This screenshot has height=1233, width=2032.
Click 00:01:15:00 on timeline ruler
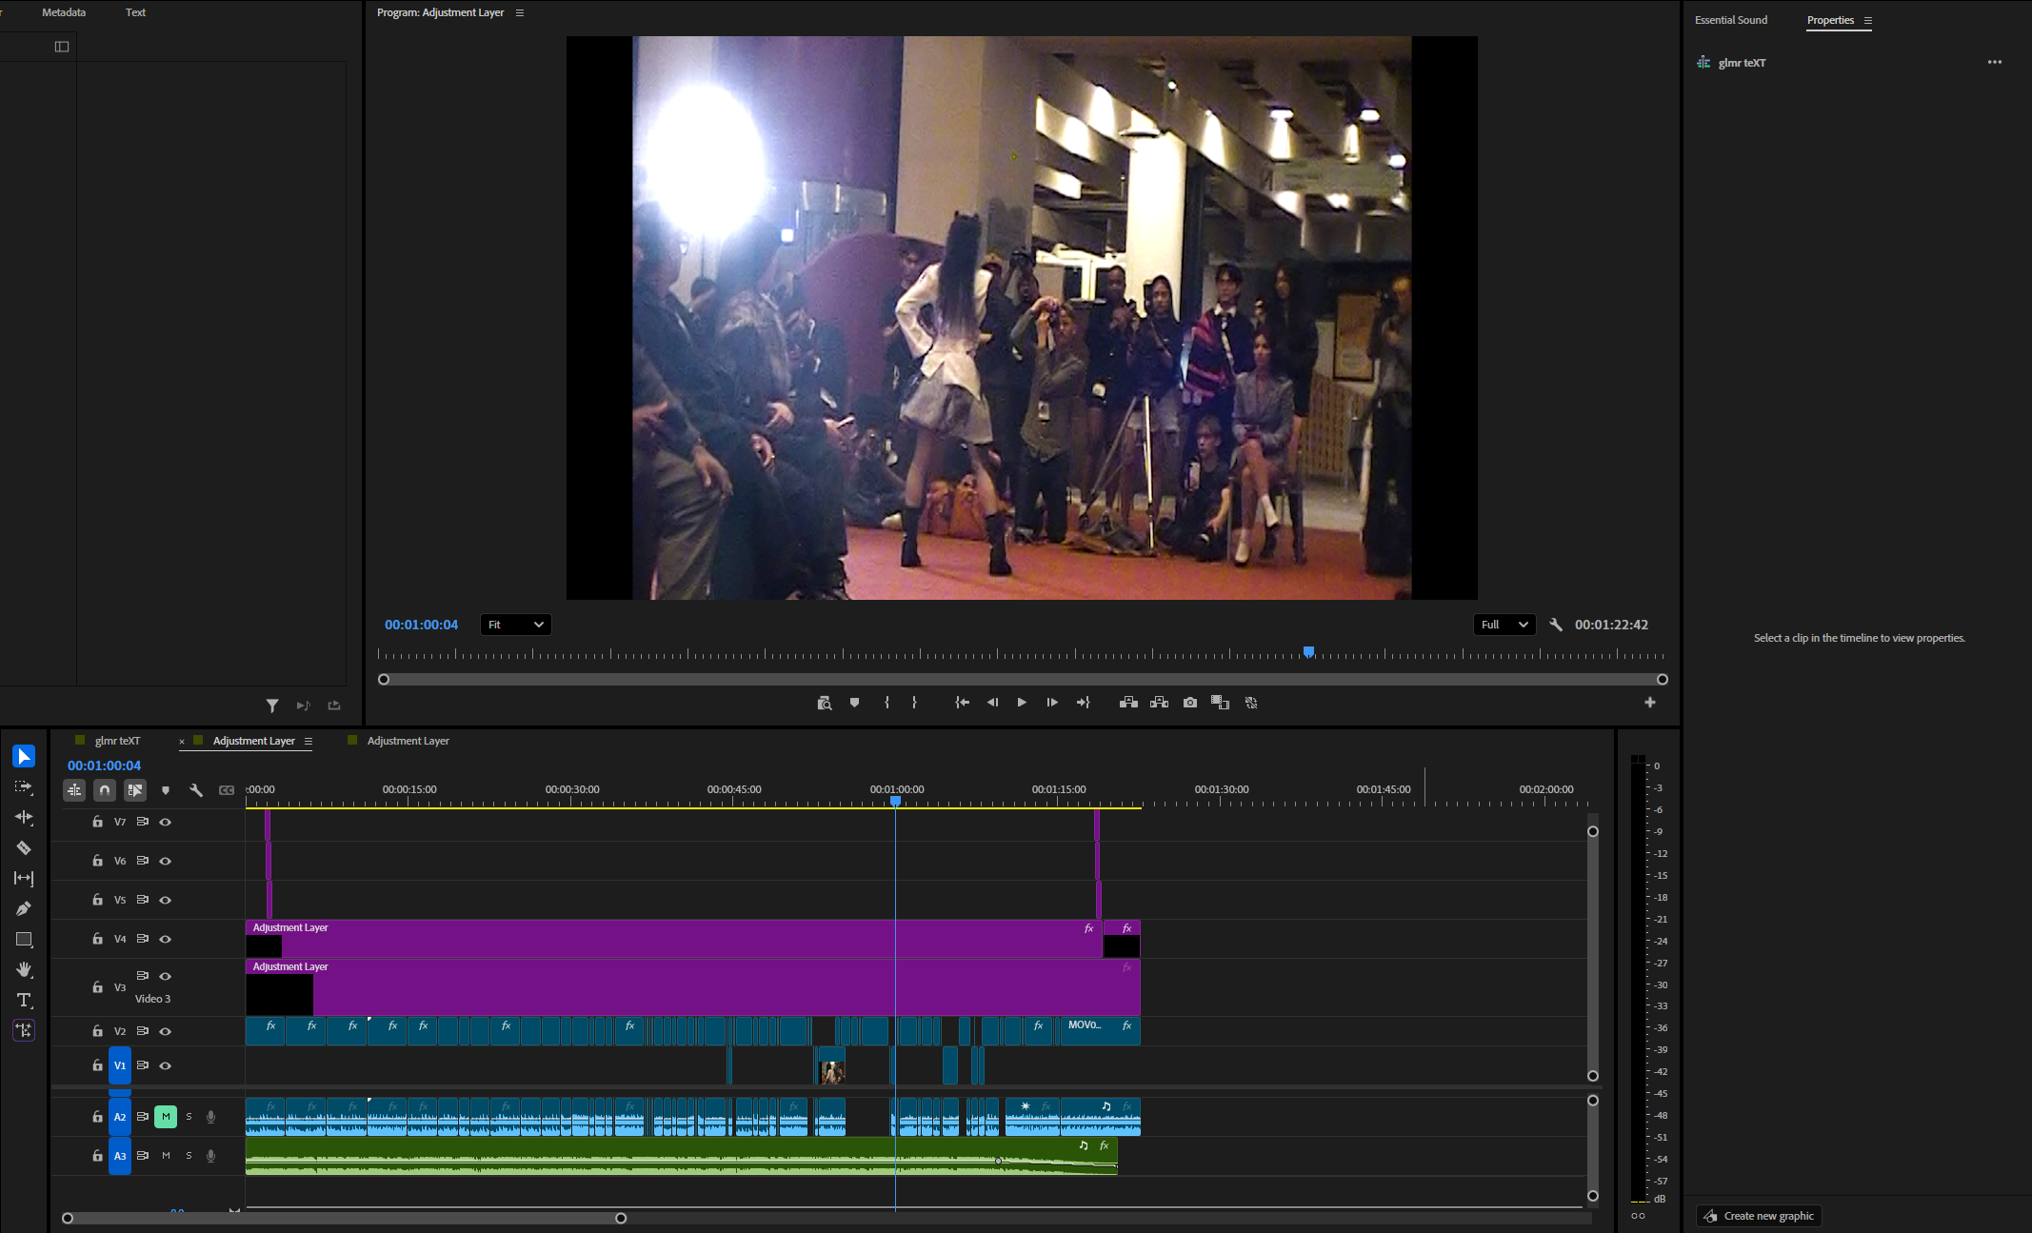[x=1059, y=795]
